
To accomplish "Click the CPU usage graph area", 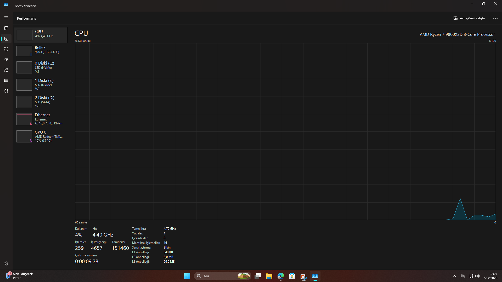I will (285, 131).
